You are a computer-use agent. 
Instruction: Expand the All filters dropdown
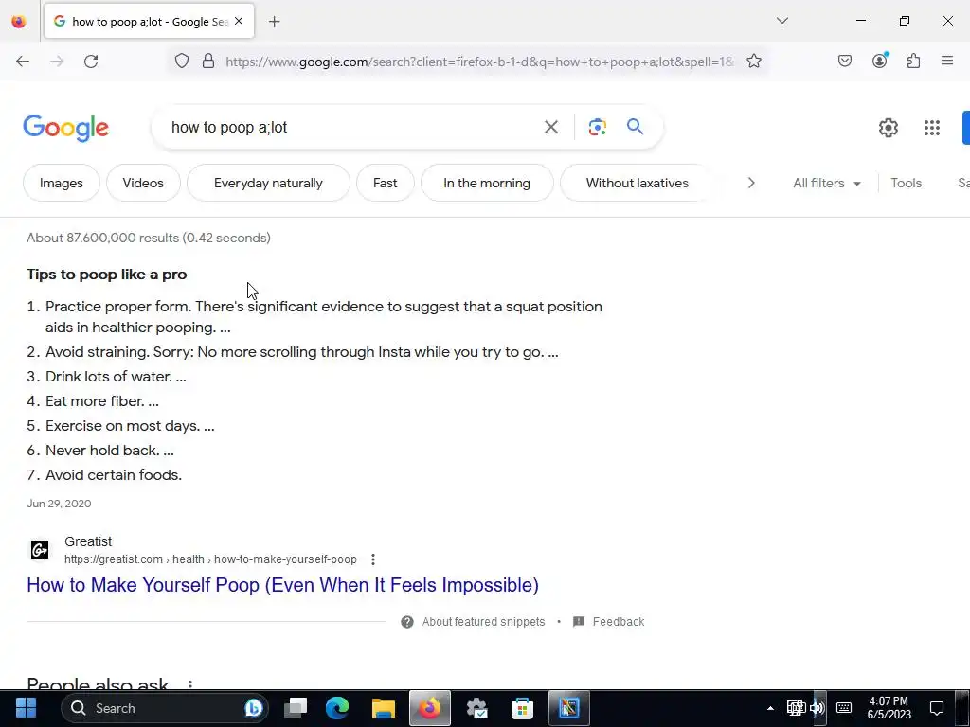click(826, 183)
